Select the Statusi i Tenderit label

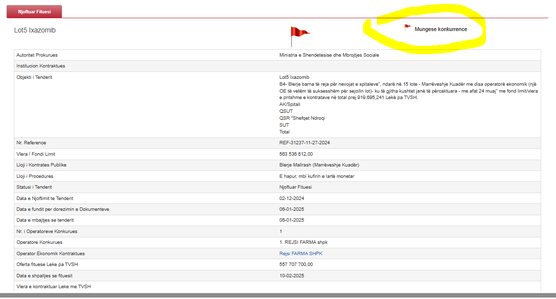pyautogui.click(x=35, y=187)
